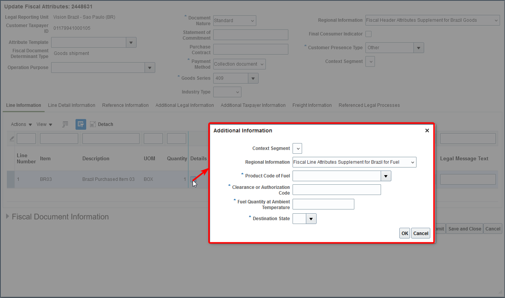505x298 pixels.
Task: Click the Destination State text field
Action: 299,219
